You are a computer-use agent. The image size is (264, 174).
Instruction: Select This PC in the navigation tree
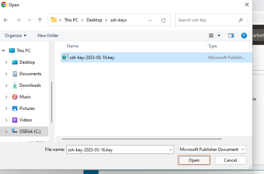pos(24,50)
